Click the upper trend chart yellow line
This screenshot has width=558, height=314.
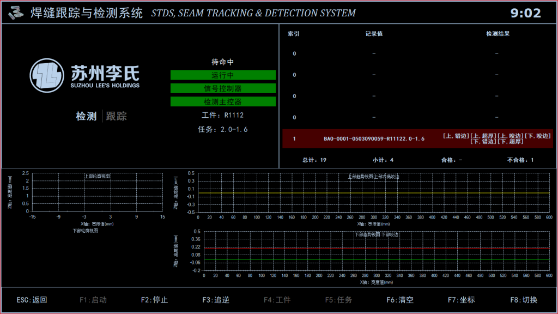(374, 193)
